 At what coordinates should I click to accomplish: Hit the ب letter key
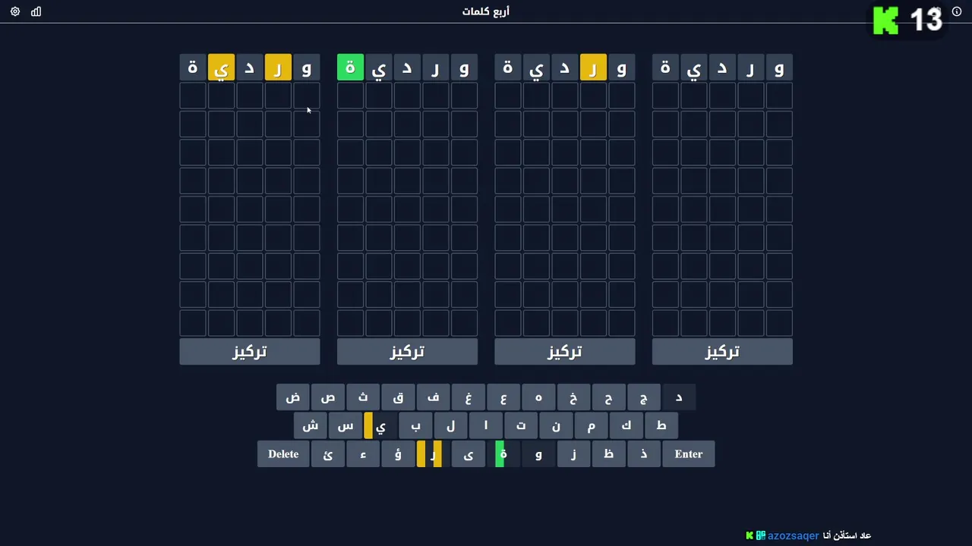click(x=415, y=426)
